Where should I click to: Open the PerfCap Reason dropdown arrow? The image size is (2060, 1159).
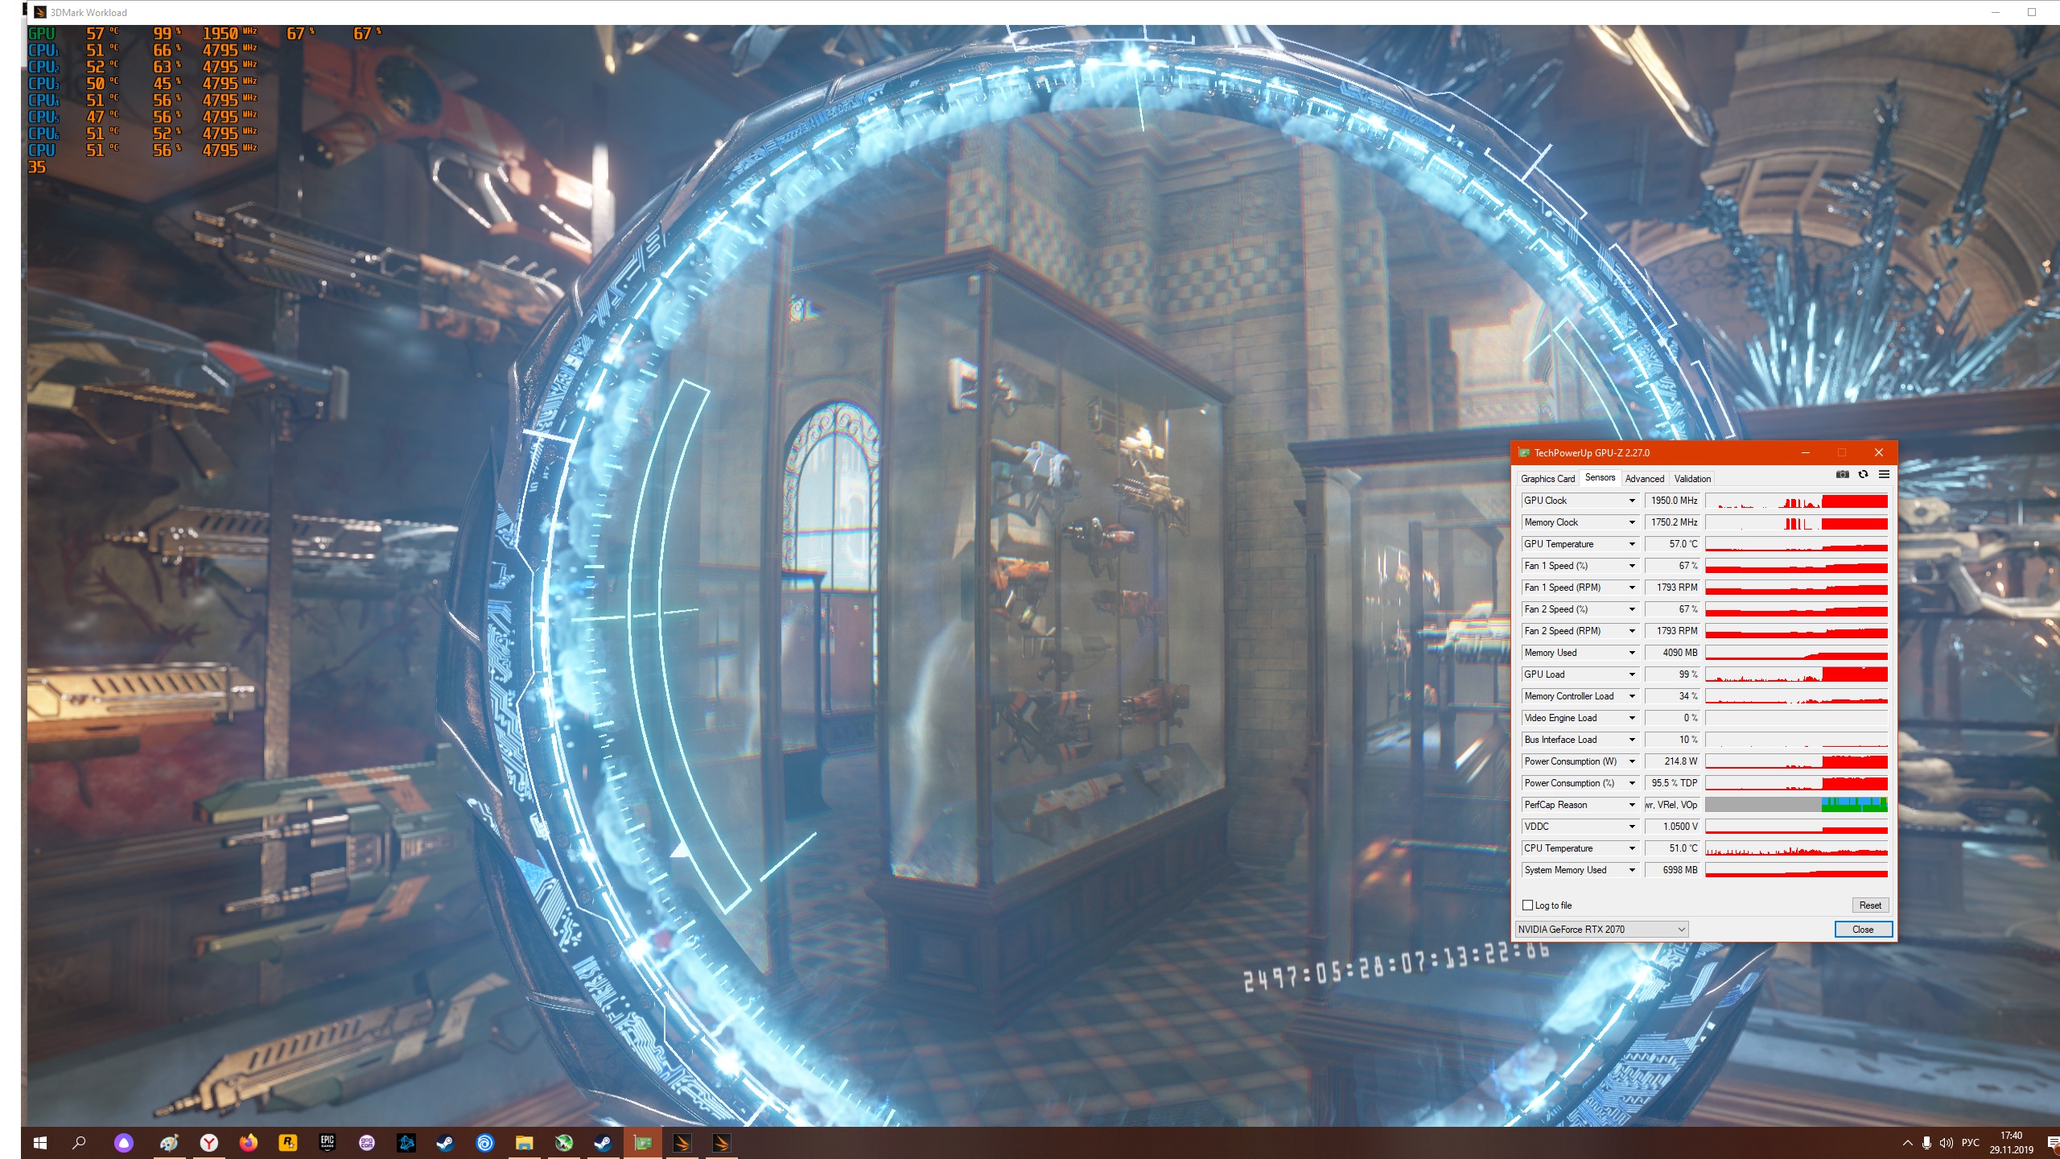tap(1632, 805)
